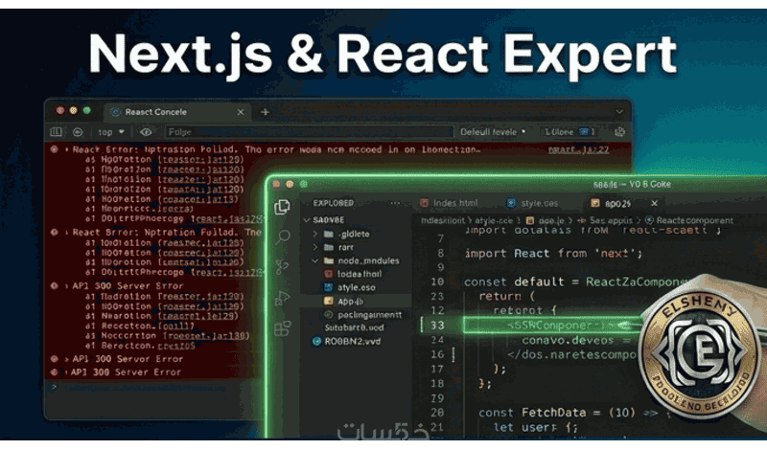
Task: Close the apo2s editor tab
Action: coord(655,203)
